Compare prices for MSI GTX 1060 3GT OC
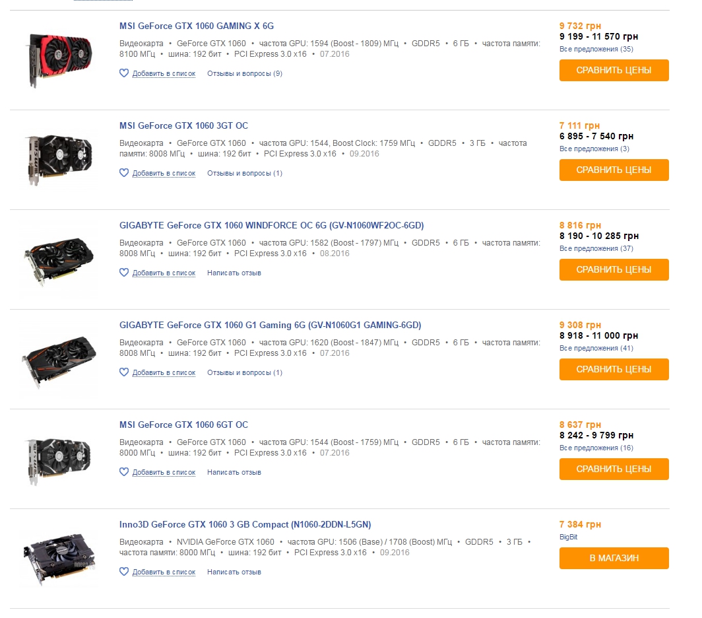702x618 pixels. tap(614, 170)
